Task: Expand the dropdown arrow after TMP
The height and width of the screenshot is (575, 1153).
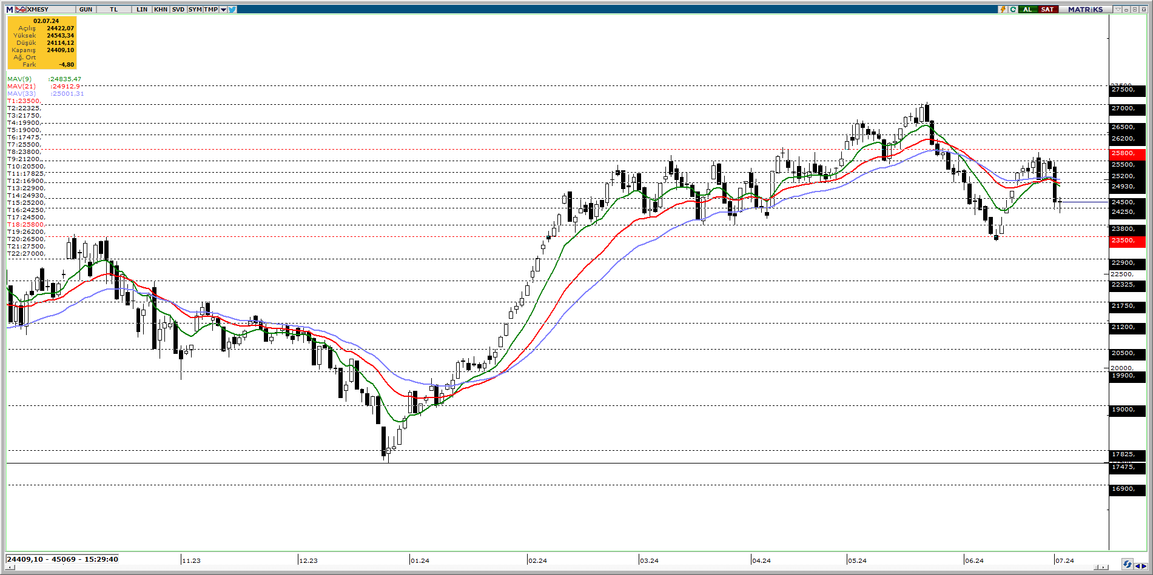Action: [224, 9]
